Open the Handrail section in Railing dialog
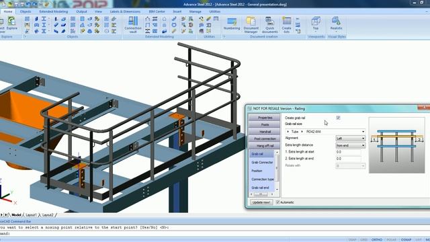This screenshot has width=430, height=242. click(264, 132)
